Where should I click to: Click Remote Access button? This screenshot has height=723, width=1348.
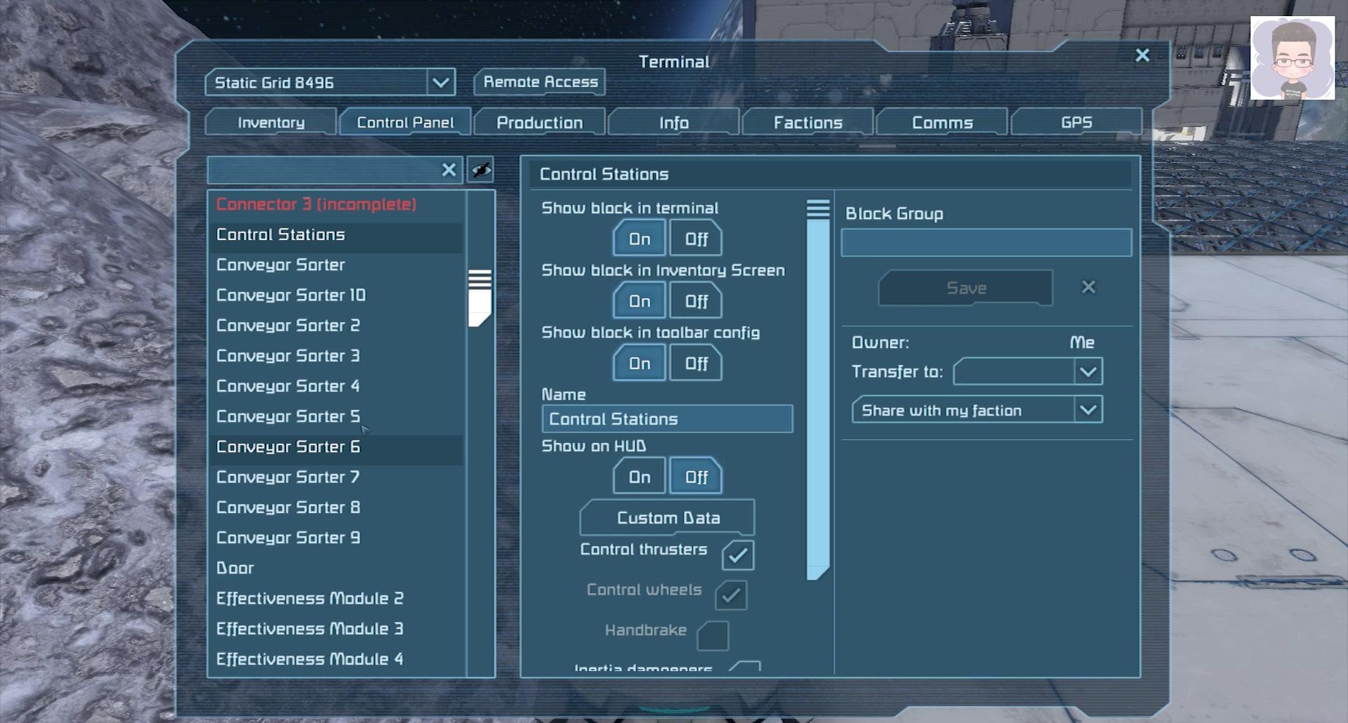click(540, 82)
